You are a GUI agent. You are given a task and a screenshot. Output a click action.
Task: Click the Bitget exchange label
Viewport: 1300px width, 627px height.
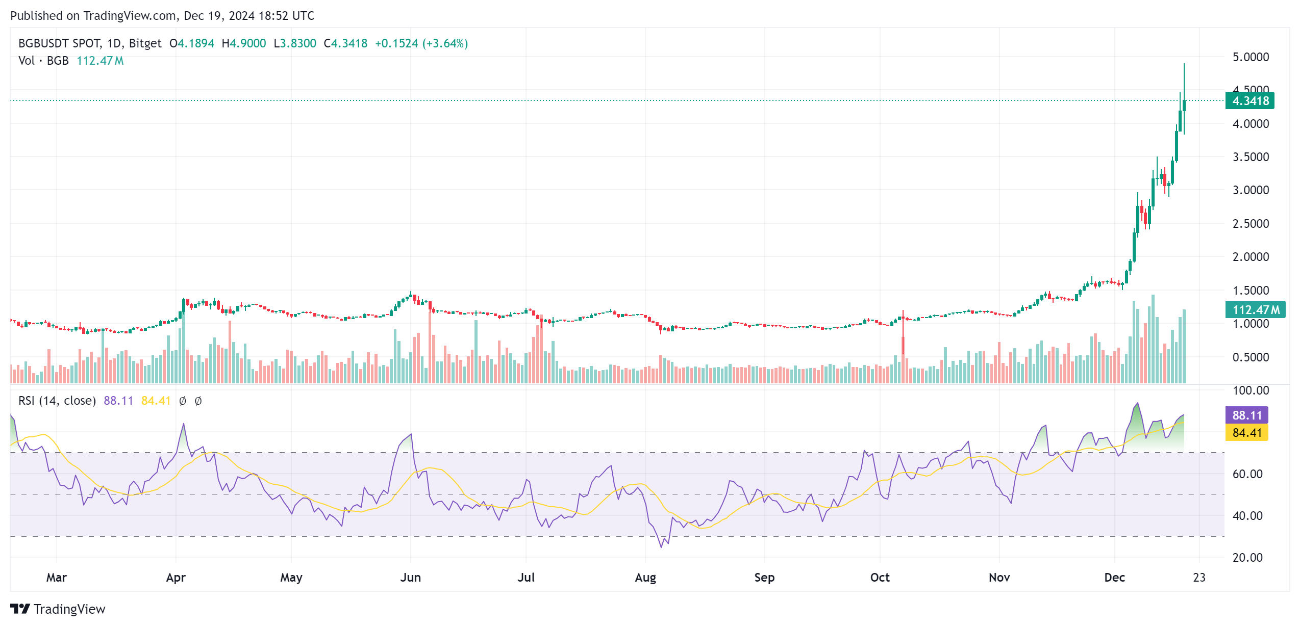tap(145, 43)
